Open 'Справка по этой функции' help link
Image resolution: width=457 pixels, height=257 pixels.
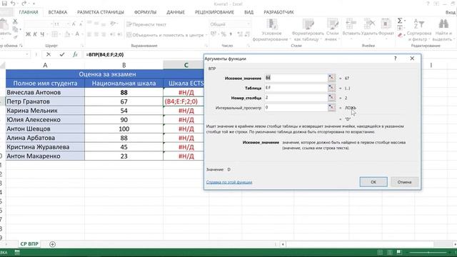229,182
